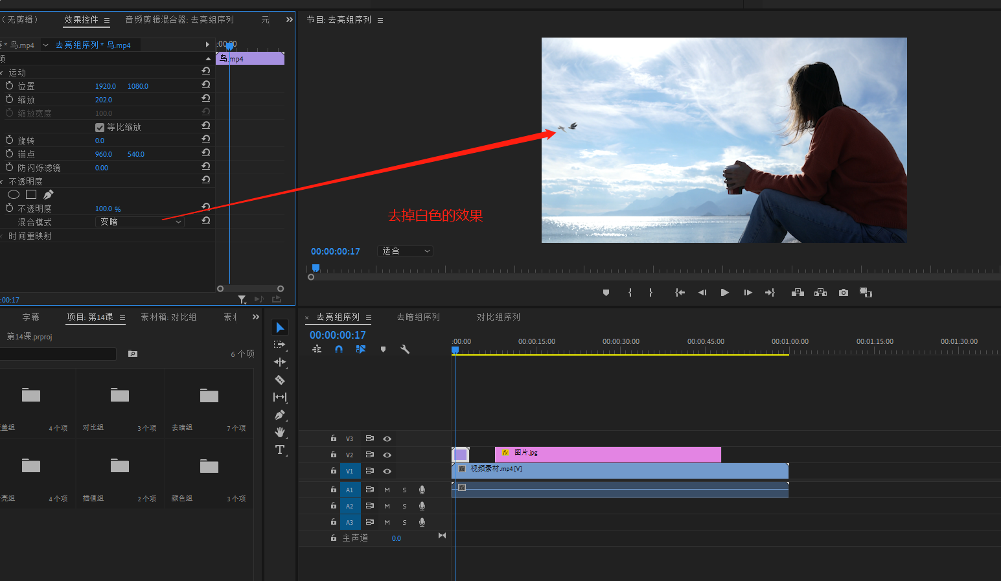Select the Type tool
Viewport: 1001px width, 581px height.
(280, 450)
